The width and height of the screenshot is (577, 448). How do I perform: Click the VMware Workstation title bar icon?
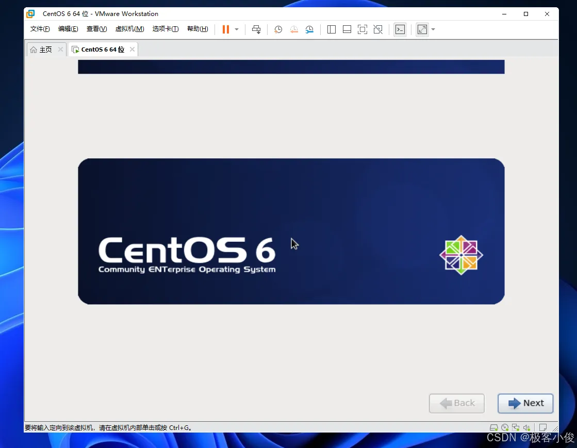tap(30, 14)
